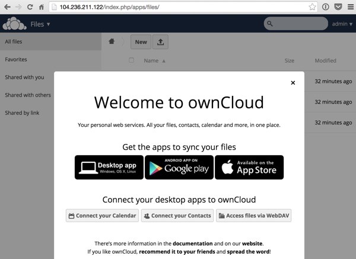Click the Pocket extension icon

[338, 7]
